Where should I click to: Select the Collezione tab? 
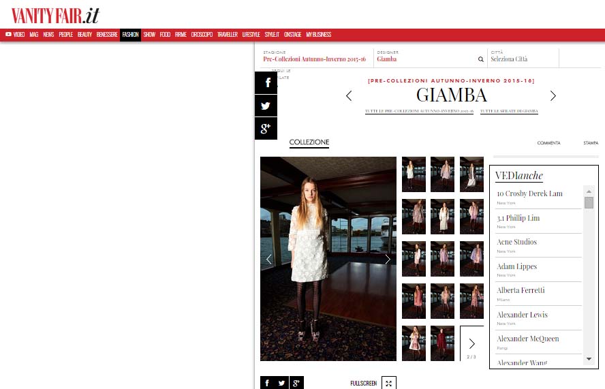tap(309, 142)
